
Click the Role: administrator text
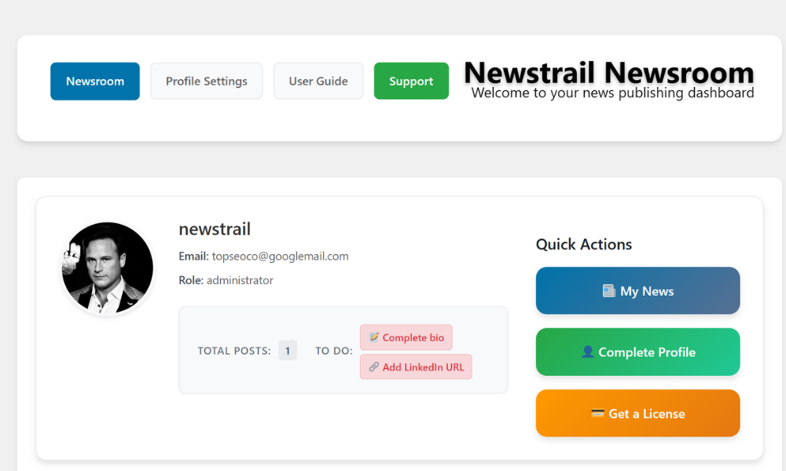point(226,280)
